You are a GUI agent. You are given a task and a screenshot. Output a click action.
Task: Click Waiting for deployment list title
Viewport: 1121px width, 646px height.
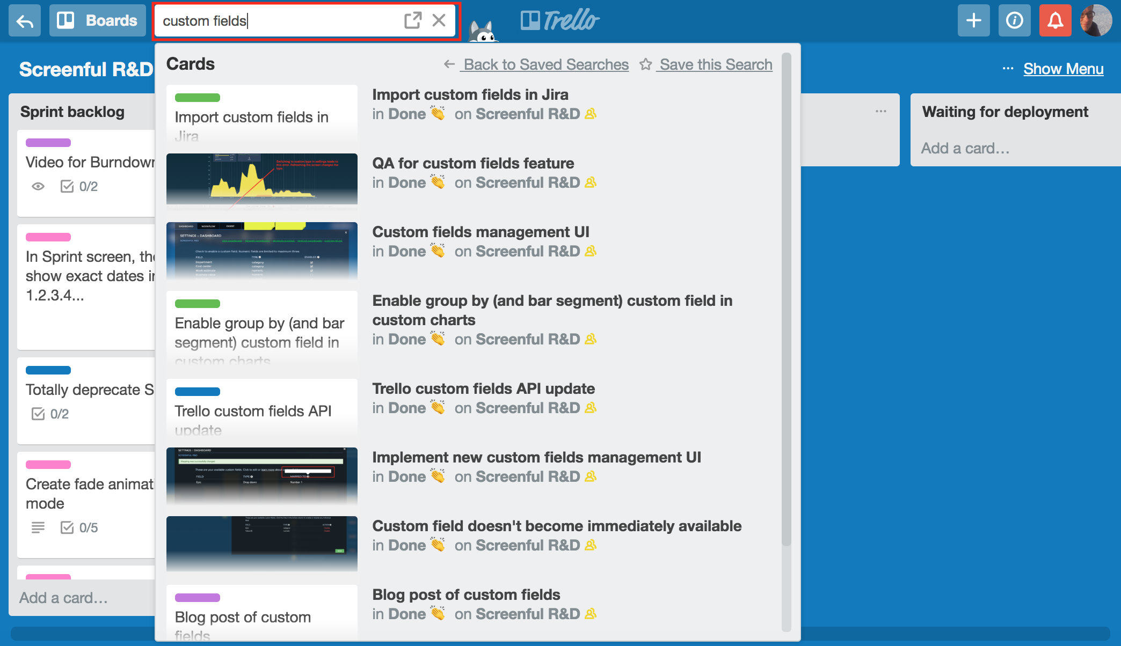[x=1005, y=112]
